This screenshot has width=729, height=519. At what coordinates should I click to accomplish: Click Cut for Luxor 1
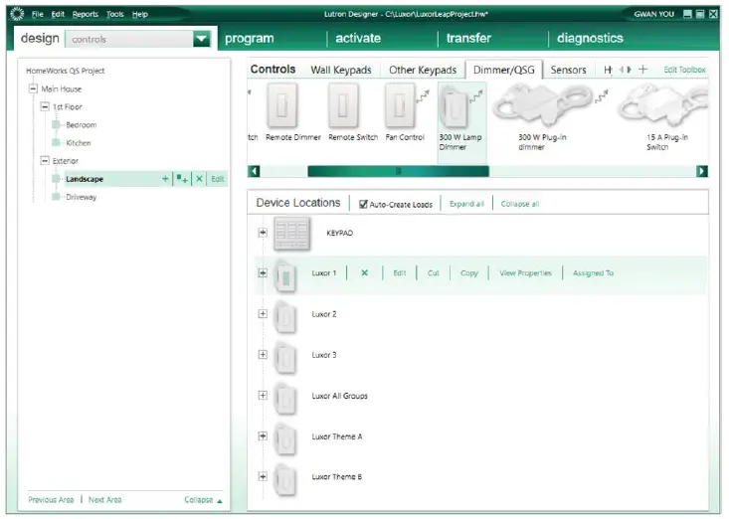[x=434, y=273]
